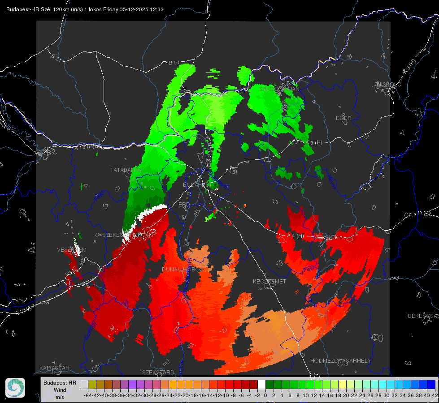
Task: Click the 'Heves' county label
Action: [x=331, y=181]
